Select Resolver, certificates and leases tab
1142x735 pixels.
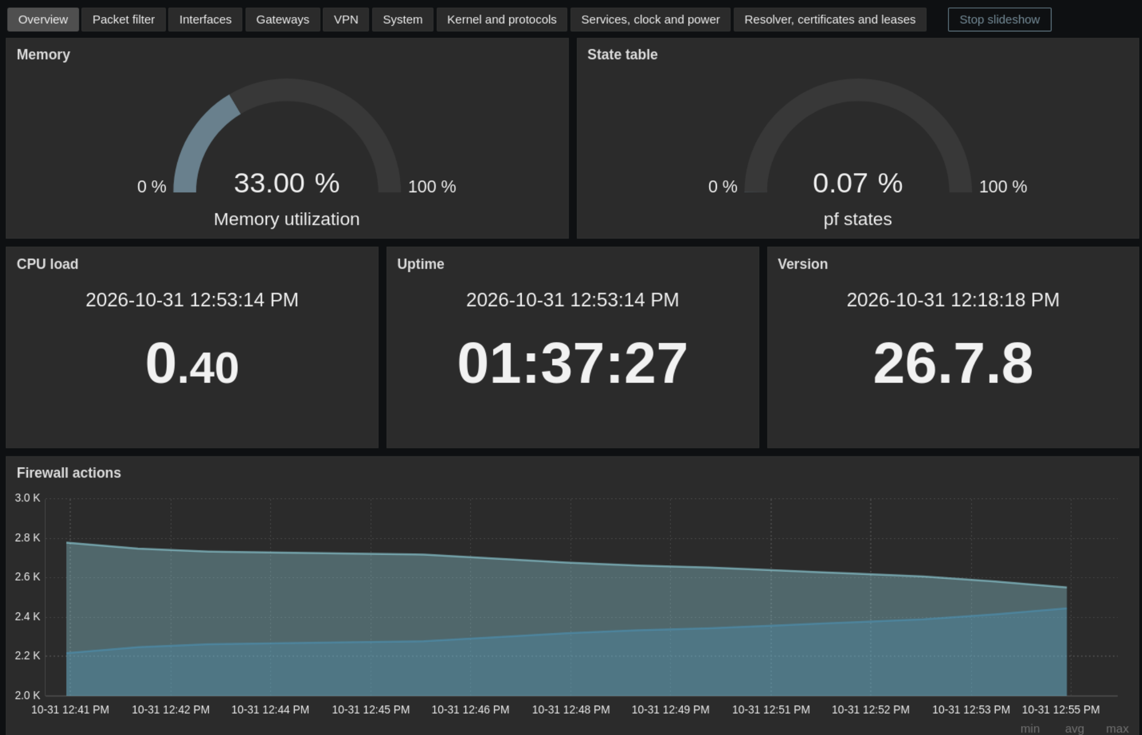point(829,19)
